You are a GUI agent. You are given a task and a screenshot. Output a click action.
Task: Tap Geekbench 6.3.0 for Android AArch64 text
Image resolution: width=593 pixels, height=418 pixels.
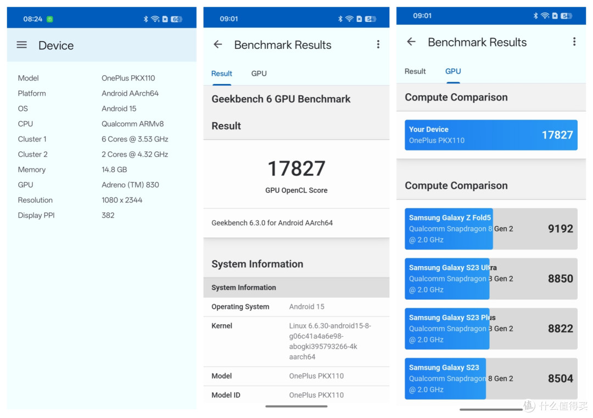(272, 223)
